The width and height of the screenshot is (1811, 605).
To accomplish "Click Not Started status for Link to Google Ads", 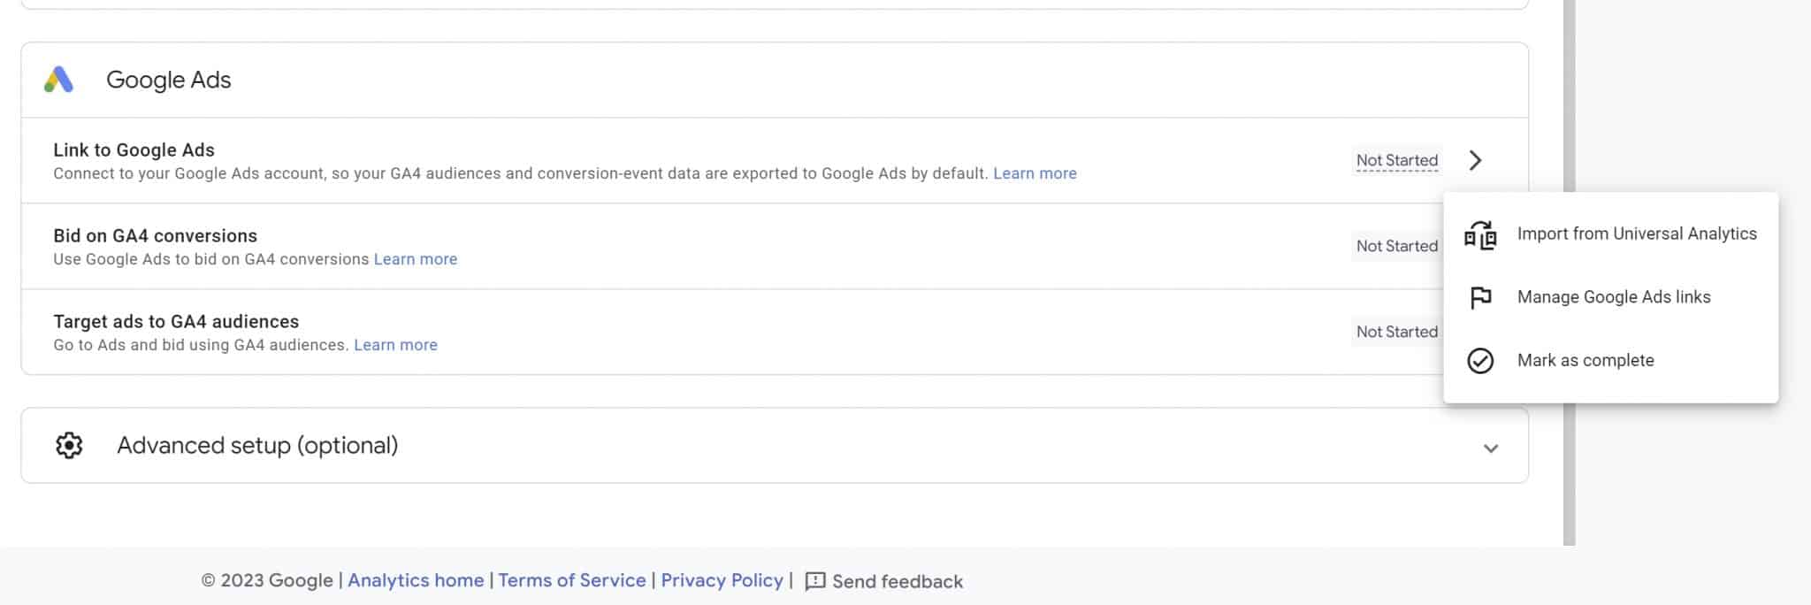I will 1397,160.
